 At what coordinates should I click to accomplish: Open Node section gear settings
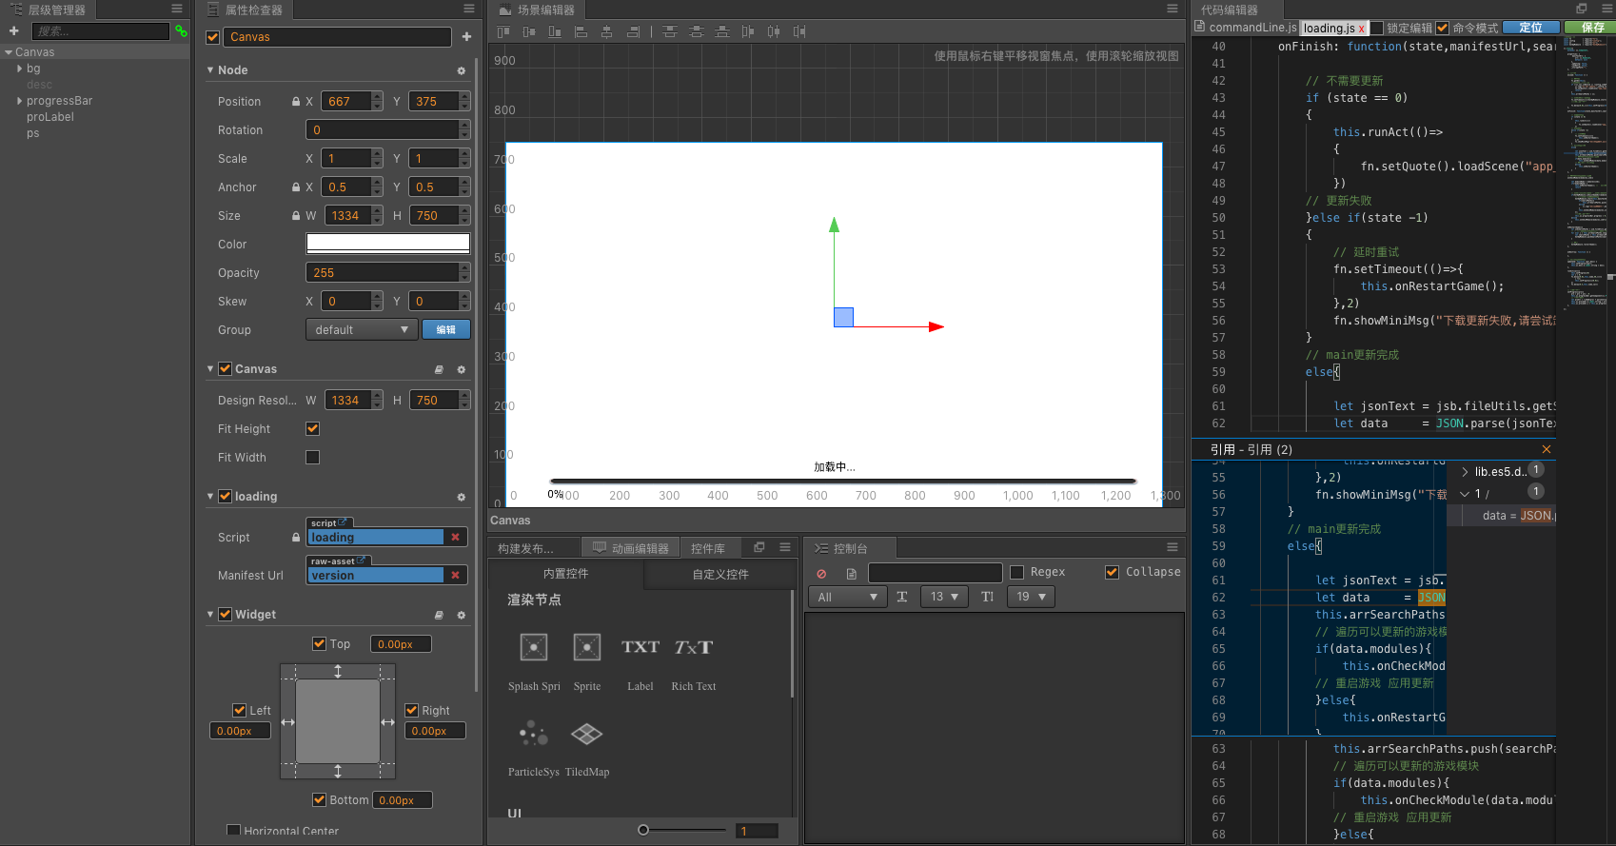click(462, 70)
